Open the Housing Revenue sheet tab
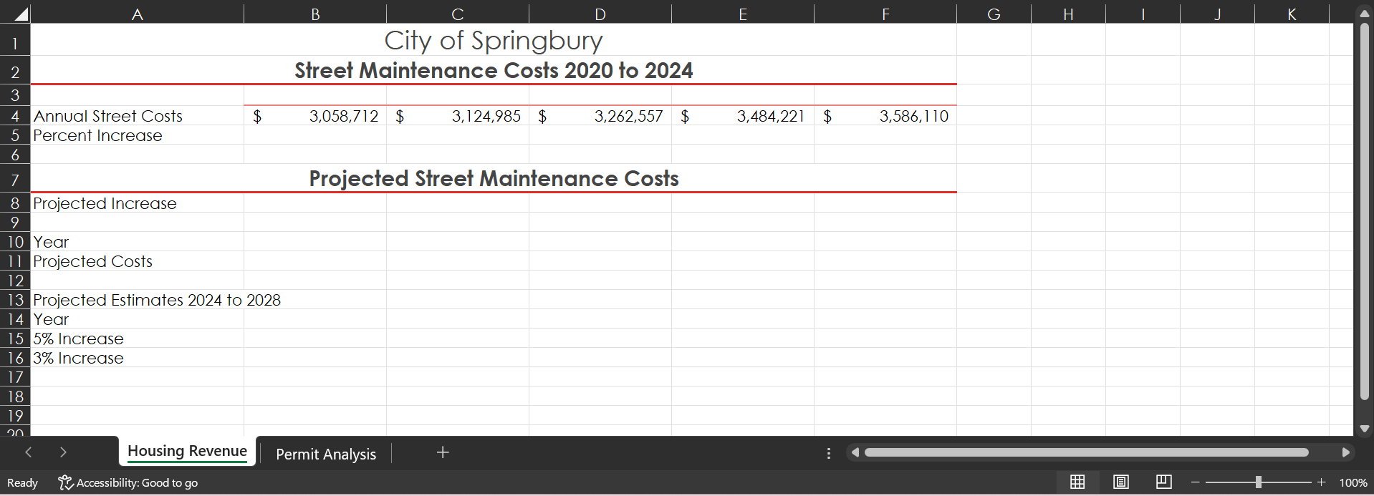Viewport: 1374px width, 496px height. (x=187, y=452)
